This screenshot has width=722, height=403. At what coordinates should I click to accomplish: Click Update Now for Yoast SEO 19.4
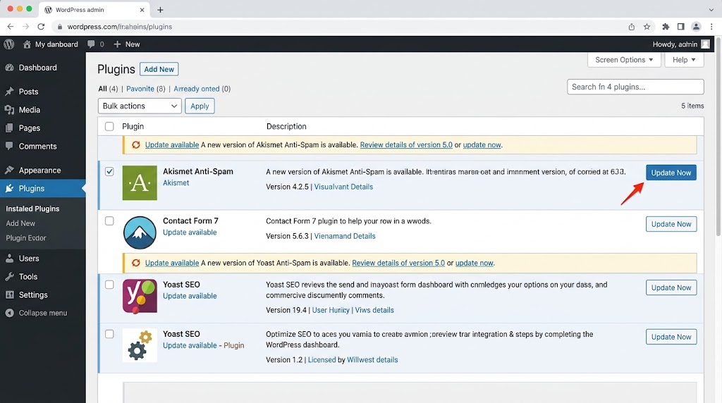coord(671,287)
